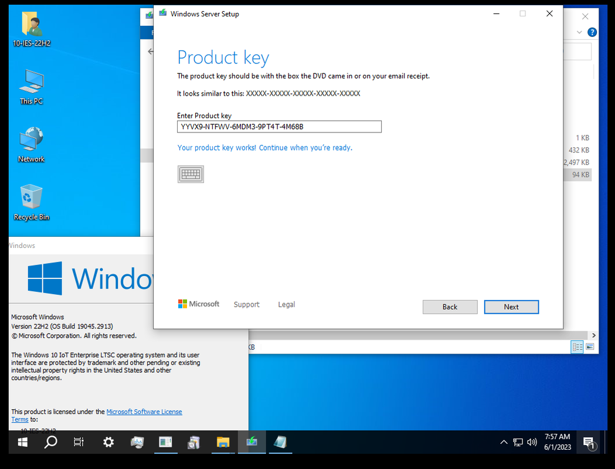Open taskbar Search

pyautogui.click(x=50, y=443)
